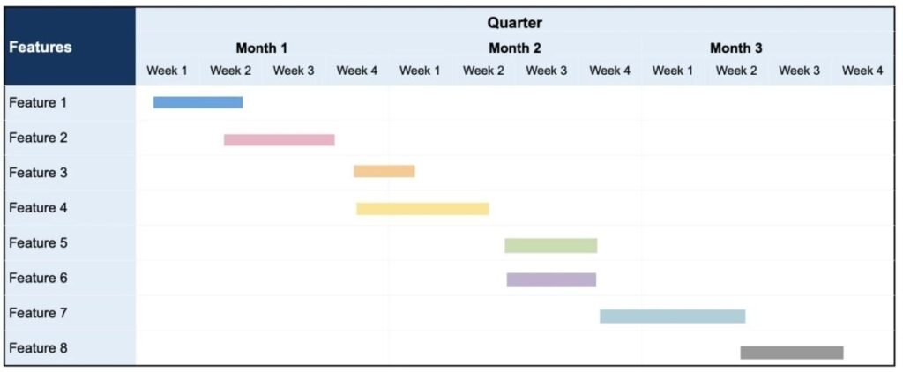Click the gray Feature 8 bar

point(792,353)
